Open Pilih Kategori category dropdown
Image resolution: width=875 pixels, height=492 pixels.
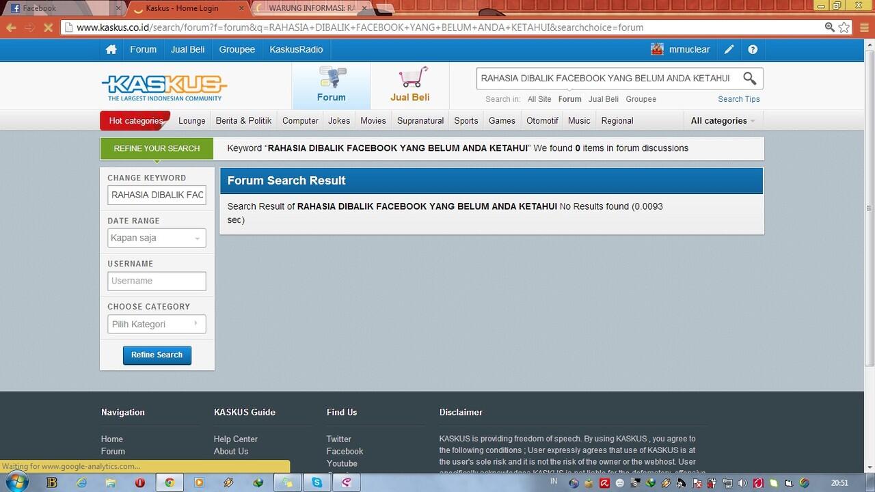[157, 324]
